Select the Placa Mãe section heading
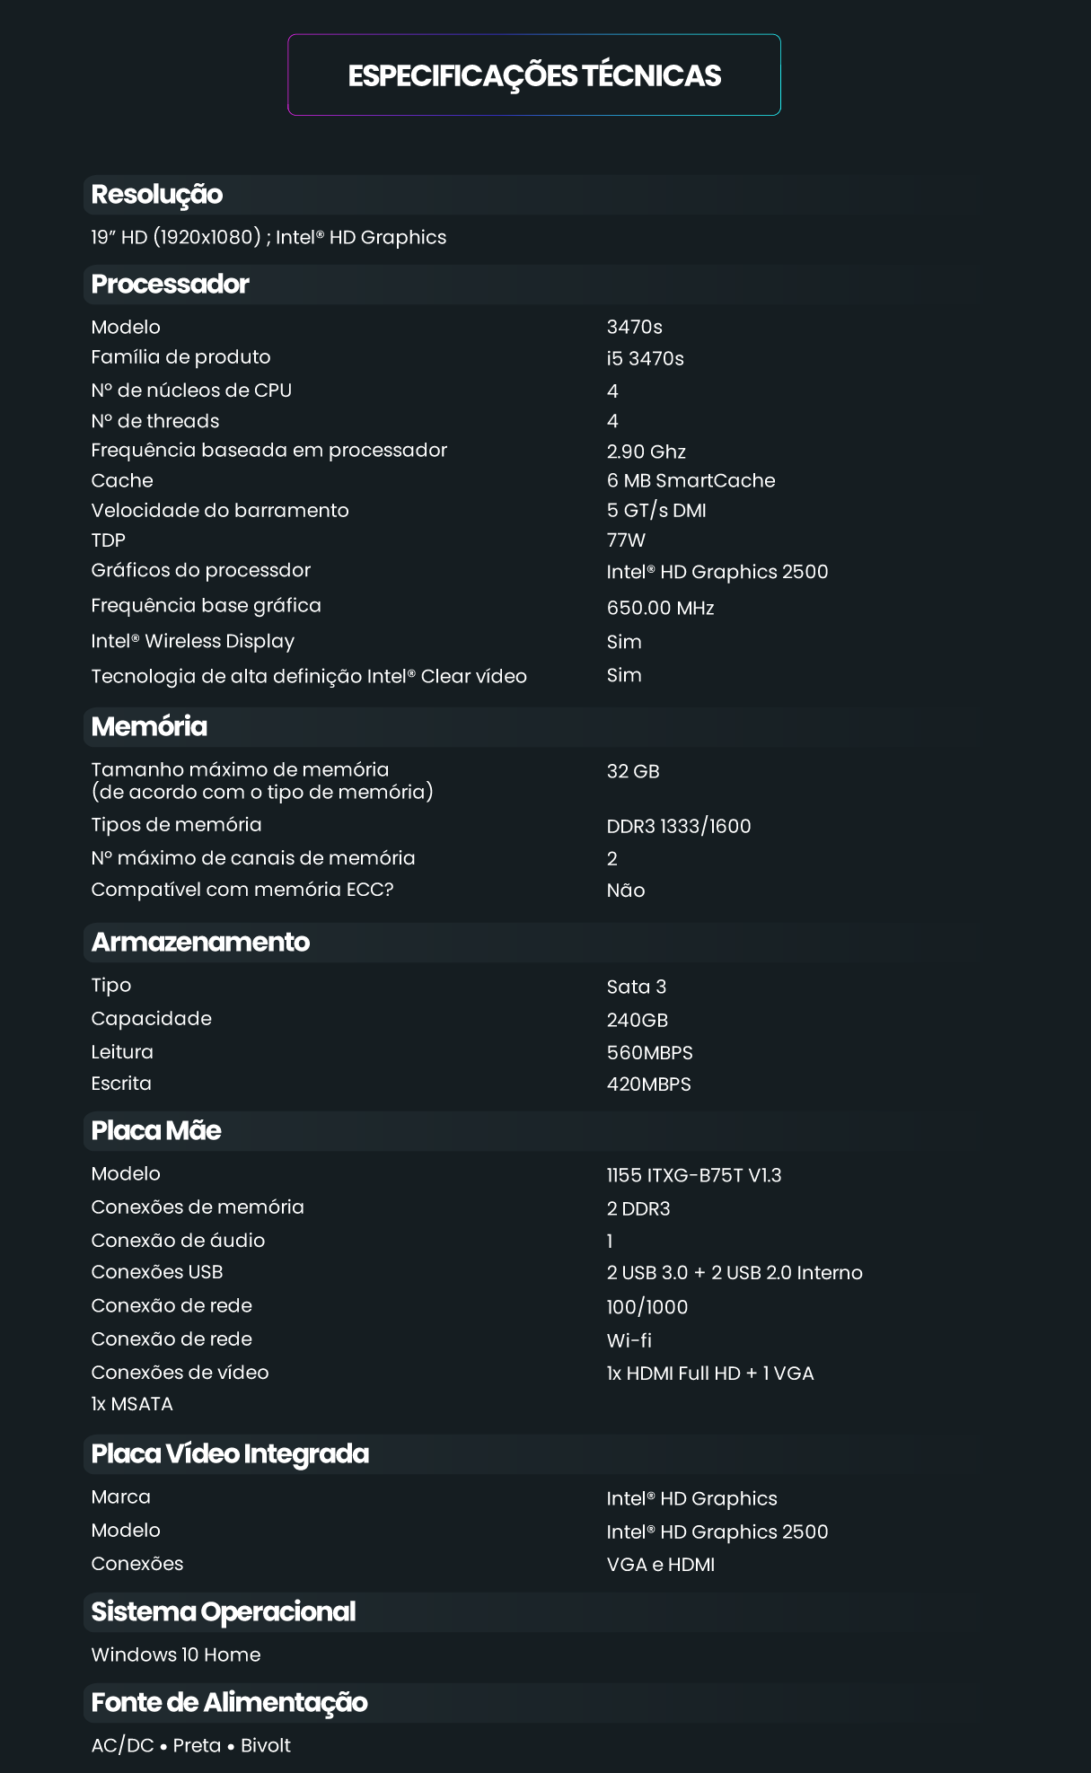 click(x=156, y=1130)
